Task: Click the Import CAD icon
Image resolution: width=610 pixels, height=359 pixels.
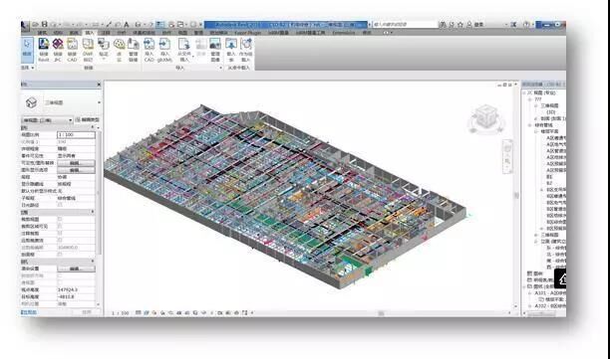Action: click(x=149, y=50)
